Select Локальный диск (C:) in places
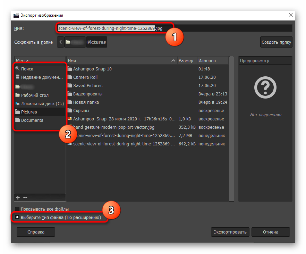This screenshot has height=254, width=306. [40, 103]
